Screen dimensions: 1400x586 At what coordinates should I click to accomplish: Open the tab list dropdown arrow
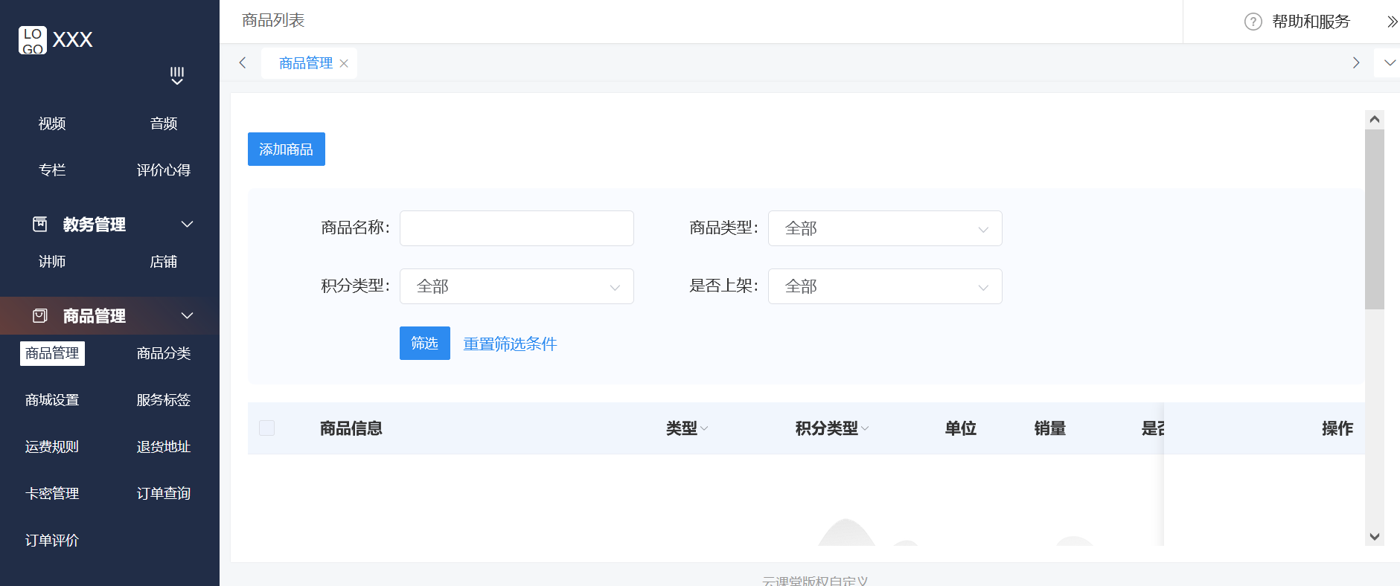(x=1389, y=63)
